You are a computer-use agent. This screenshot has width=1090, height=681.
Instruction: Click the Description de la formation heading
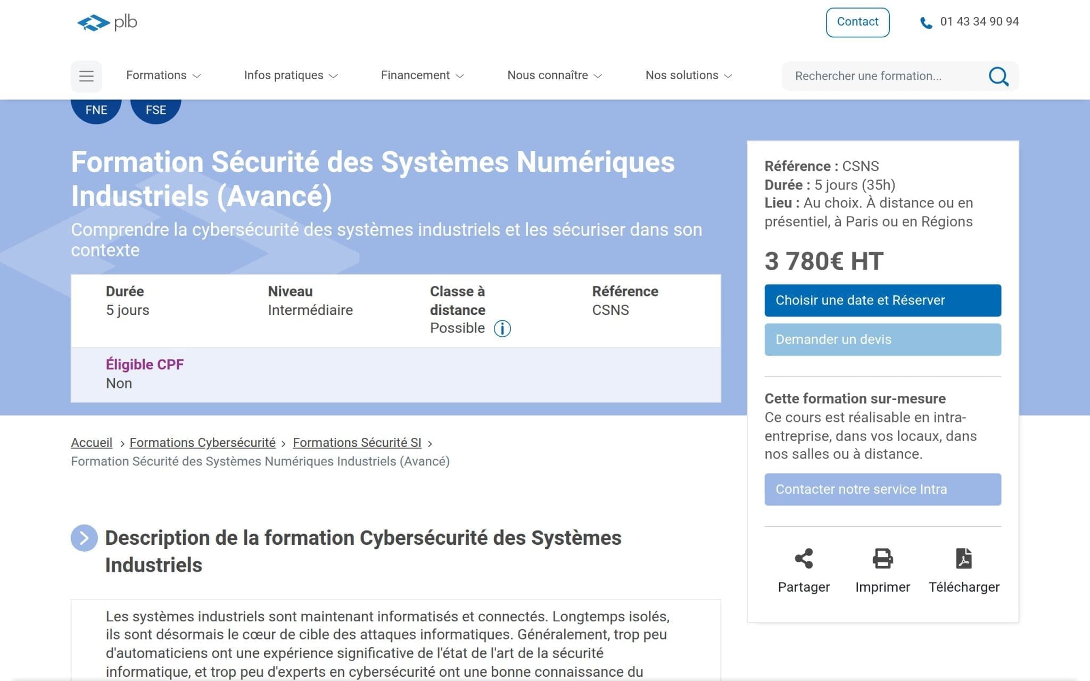pos(363,551)
